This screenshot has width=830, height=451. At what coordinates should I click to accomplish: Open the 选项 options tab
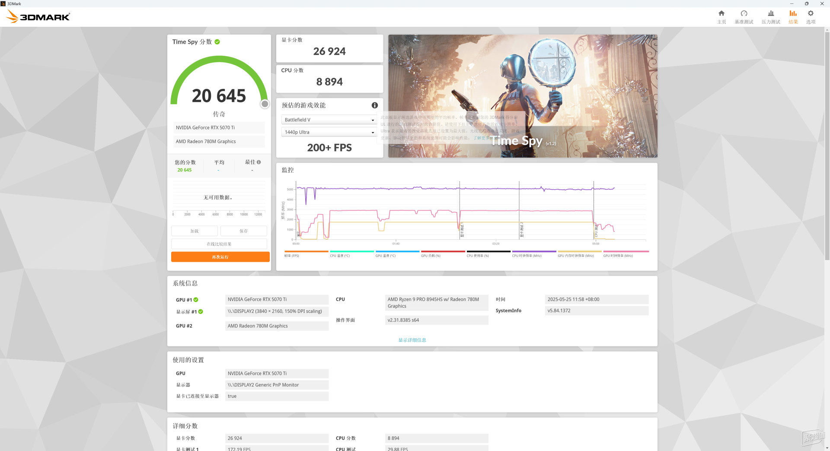click(x=811, y=17)
